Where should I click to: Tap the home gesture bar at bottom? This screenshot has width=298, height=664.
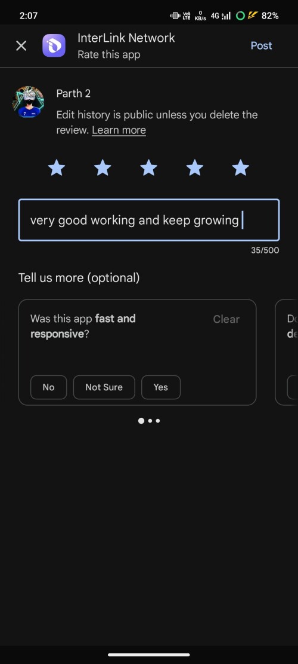(149, 654)
